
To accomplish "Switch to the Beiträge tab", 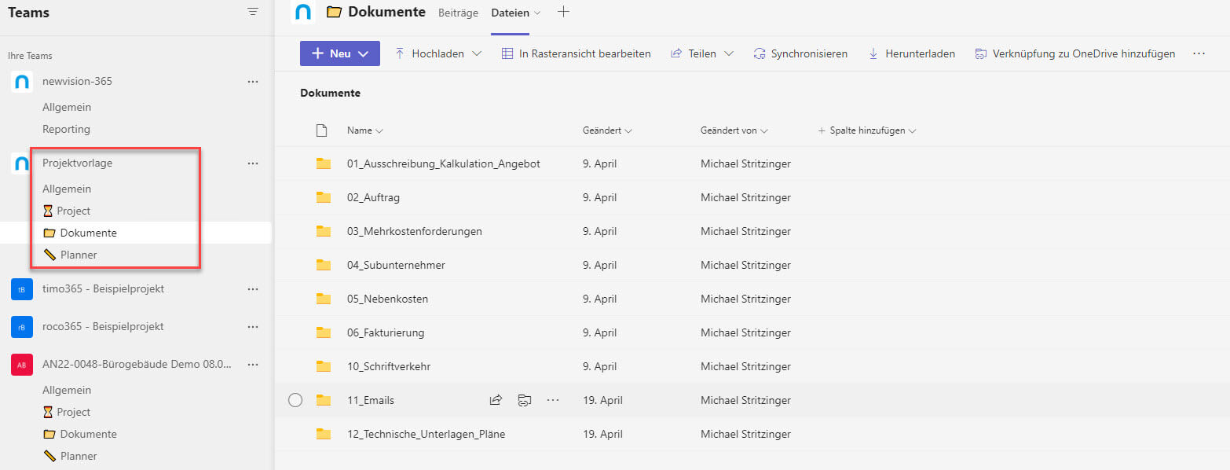I will click(458, 13).
